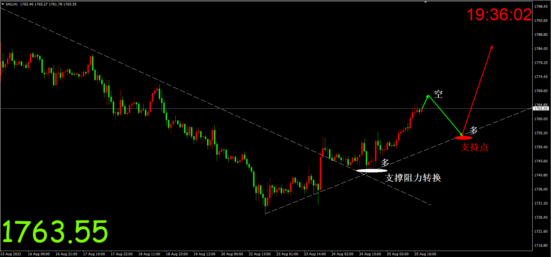
Task: Click the 1740.80 price axis label
Action: coord(541,175)
